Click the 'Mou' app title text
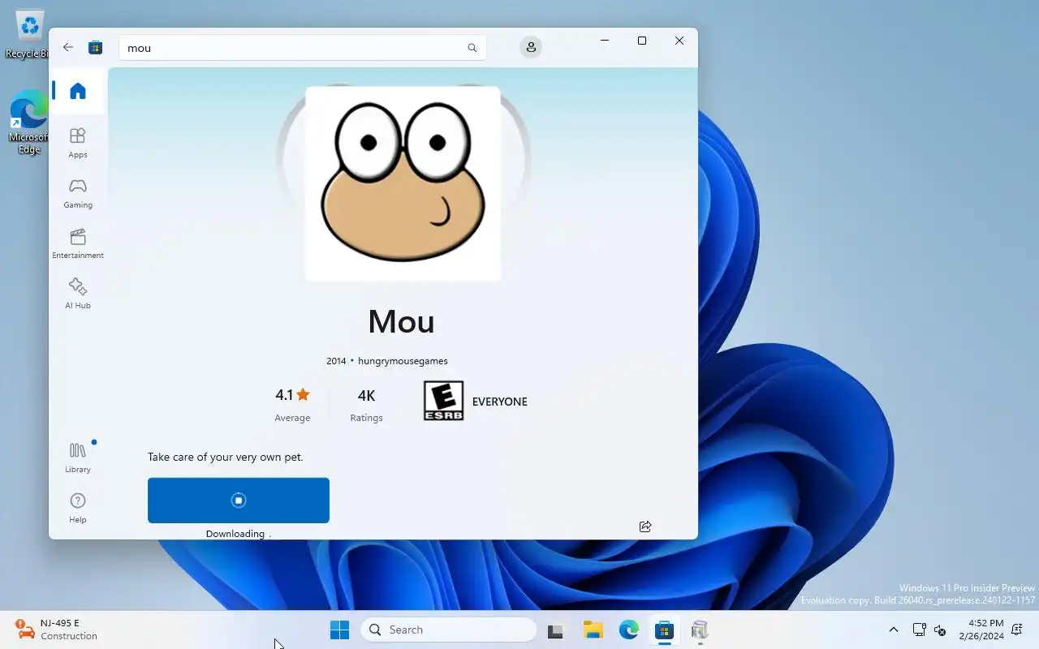This screenshot has width=1039, height=649. click(x=401, y=321)
